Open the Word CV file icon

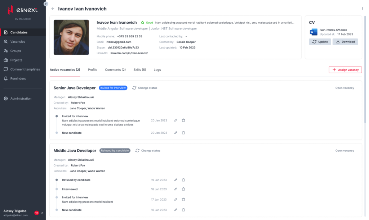tap(313, 32)
